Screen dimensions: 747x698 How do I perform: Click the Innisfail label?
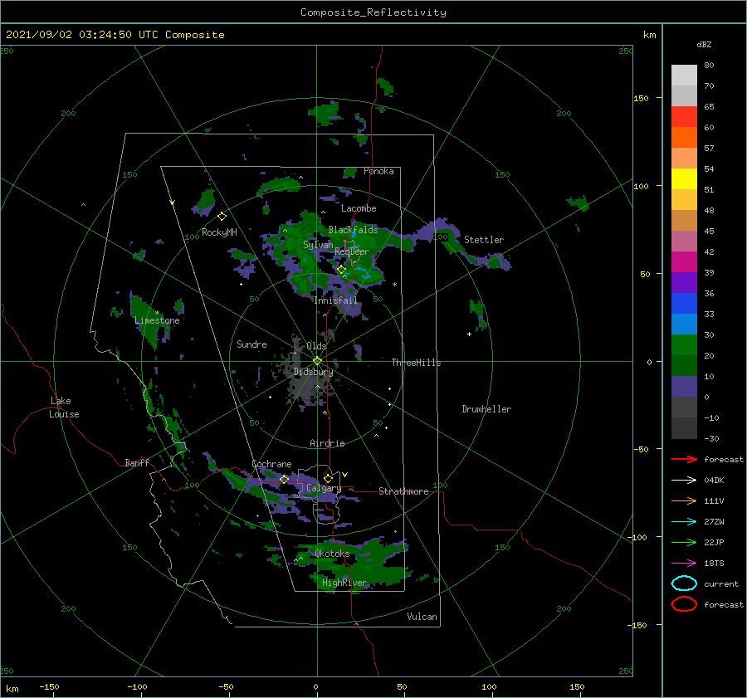click(x=335, y=300)
